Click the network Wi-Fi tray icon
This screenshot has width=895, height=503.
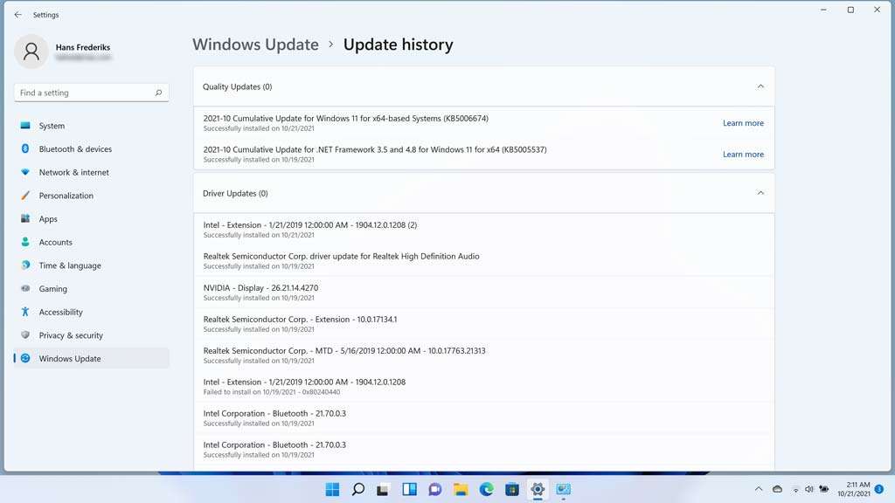click(795, 489)
